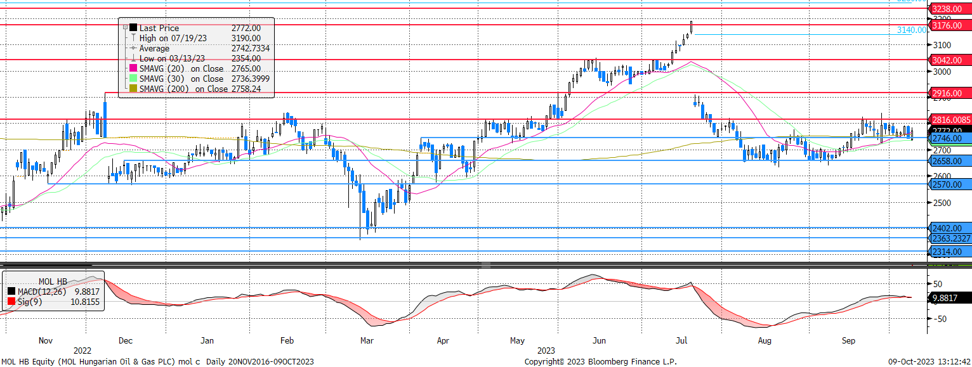Image resolution: width=972 pixels, height=367 pixels.
Task: Click the Sep month axis label
Action: [x=848, y=340]
